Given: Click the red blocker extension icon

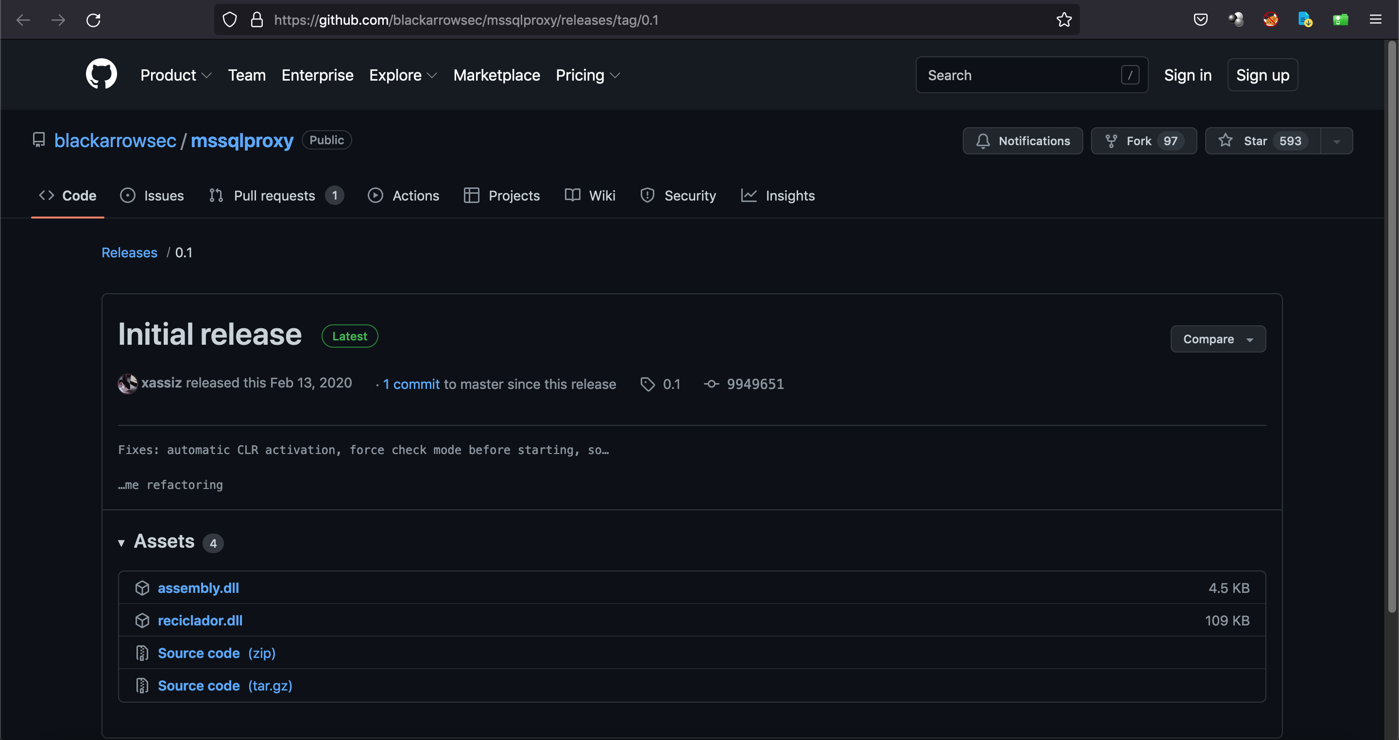Looking at the screenshot, I should click(1270, 20).
